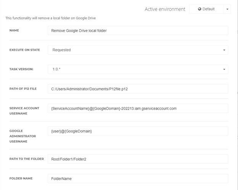Screen dimensions: 238x190
Task: Click the Task Version caret arrow
Action: click(224, 69)
